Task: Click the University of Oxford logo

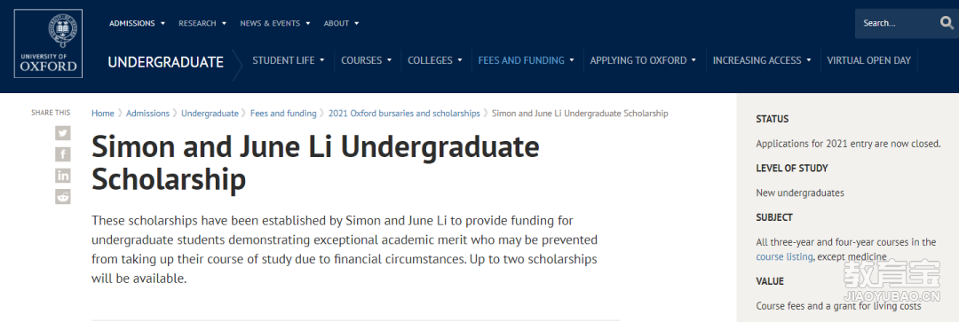Action: pyautogui.click(x=48, y=43)
